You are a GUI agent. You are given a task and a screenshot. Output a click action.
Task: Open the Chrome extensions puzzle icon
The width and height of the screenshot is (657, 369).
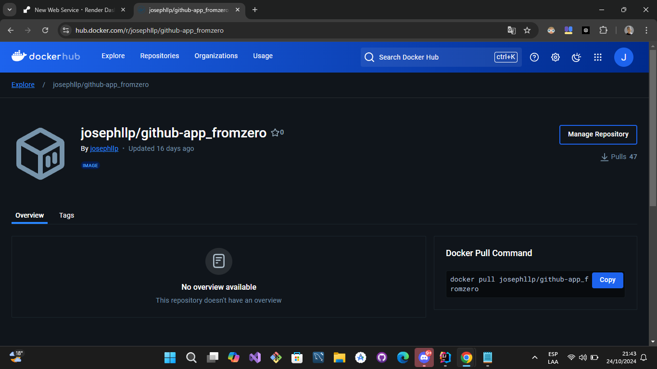pyautogui.click(x=603, y=30)
